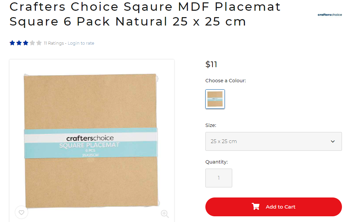This screenshot has width=349, height=222.
Task: Select the fourth rating star
Action: tap(32, 43)
